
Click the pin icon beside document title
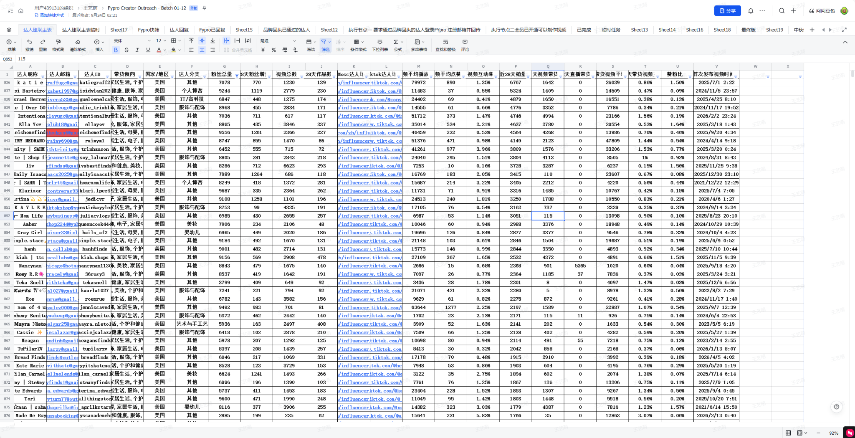204,8
